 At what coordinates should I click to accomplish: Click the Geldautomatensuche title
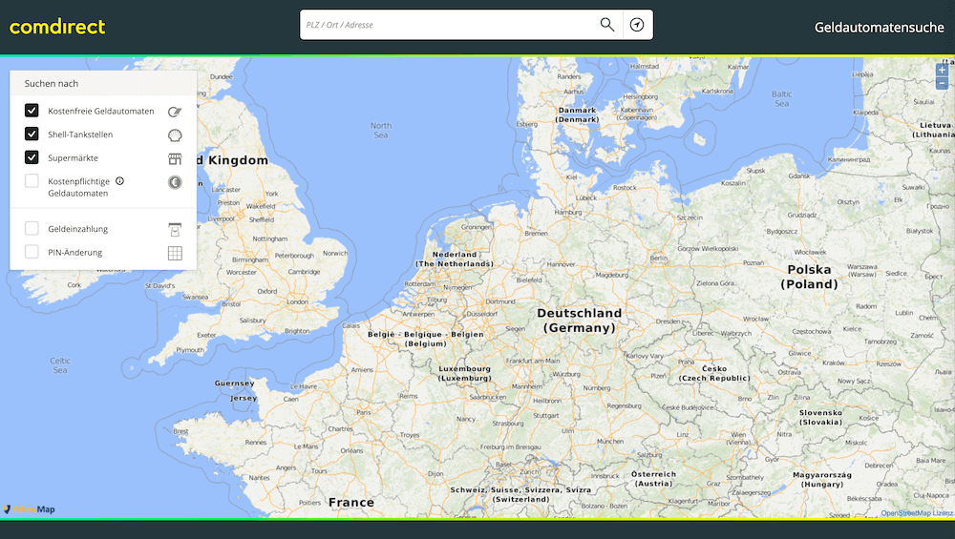click(879, 28)
